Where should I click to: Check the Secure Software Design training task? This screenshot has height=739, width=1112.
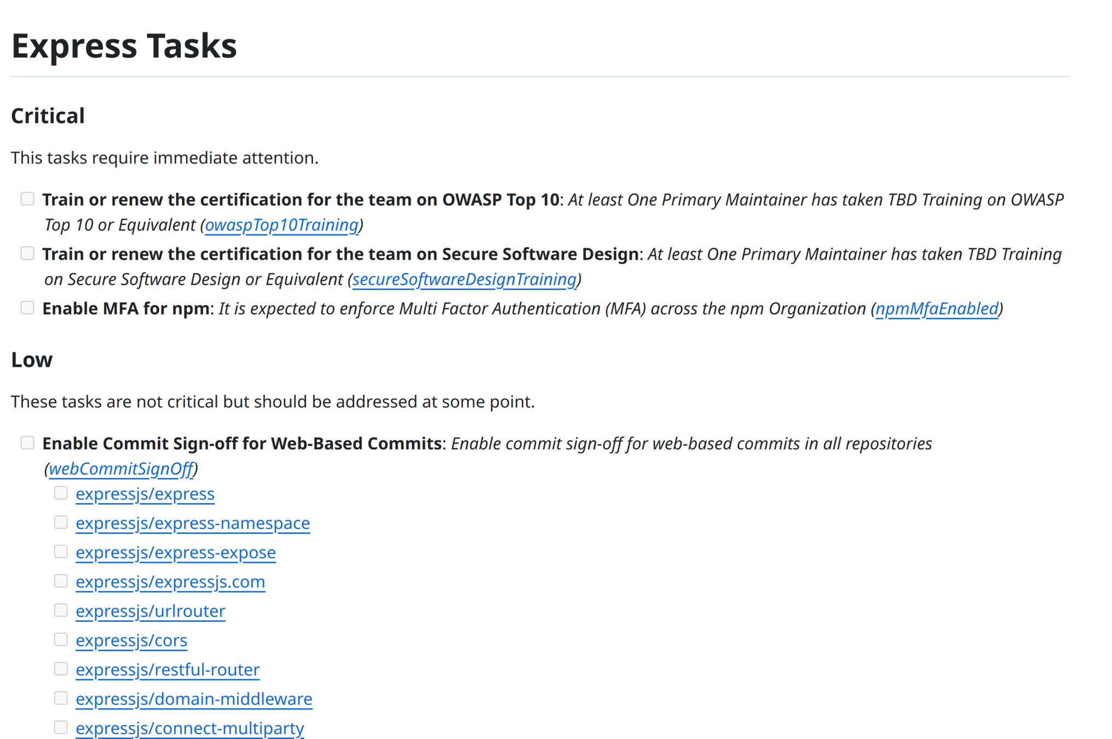click(x=27, y=253)
